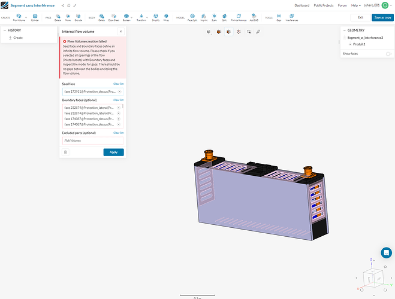Click the Apply button
The image size is (395, 299).
tap(113, 152)
